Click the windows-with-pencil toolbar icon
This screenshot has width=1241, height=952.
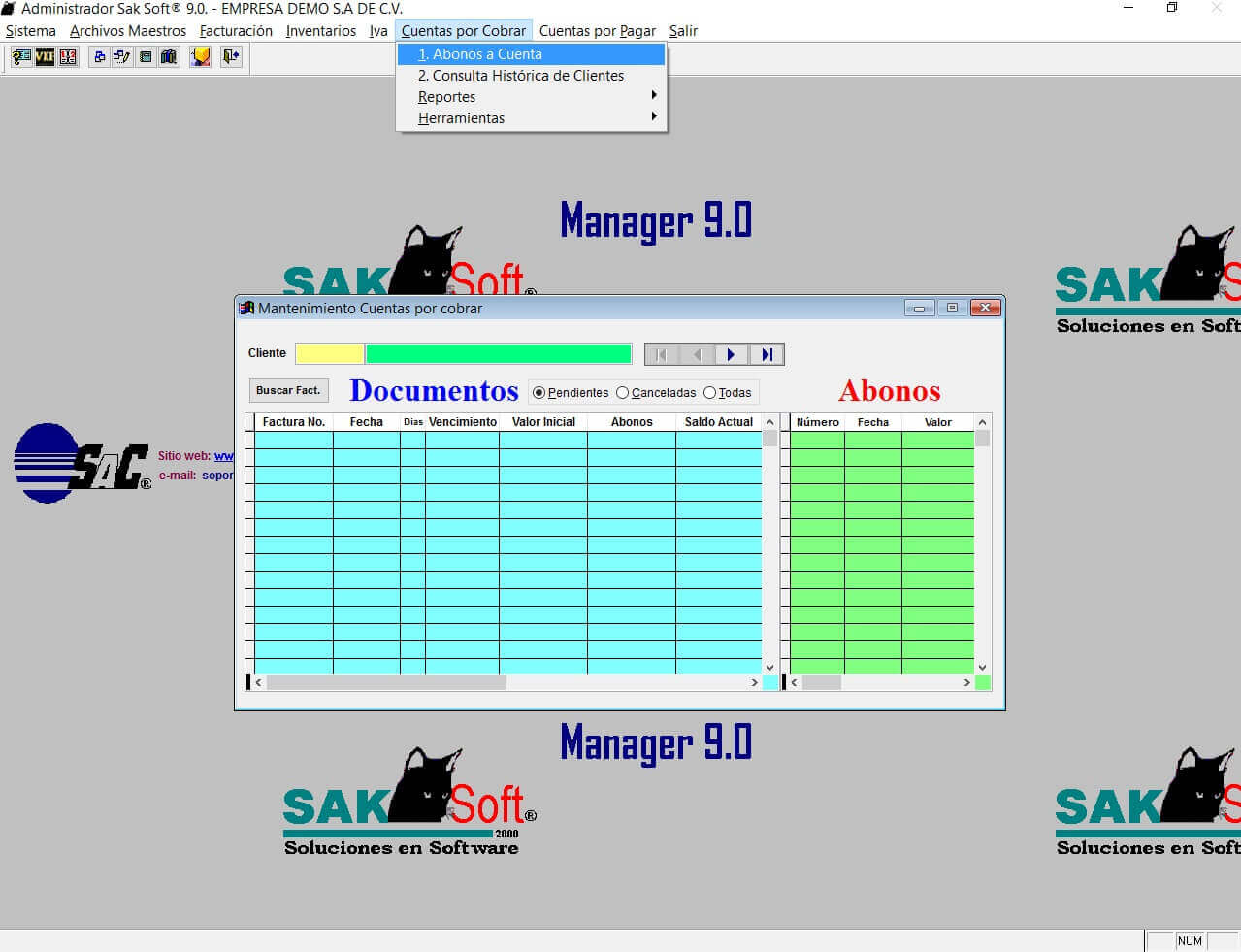pyautogui.click(x=122, y=57)
